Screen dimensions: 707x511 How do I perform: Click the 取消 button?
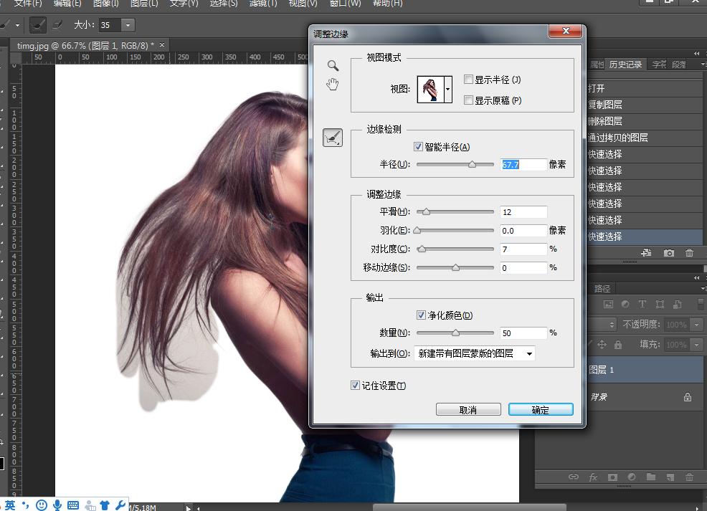(468, 409)
